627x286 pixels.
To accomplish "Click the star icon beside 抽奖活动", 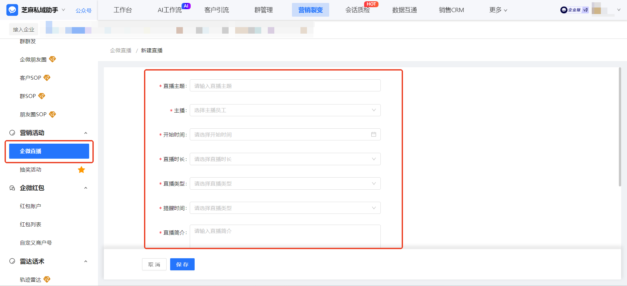I will point(81,169).
